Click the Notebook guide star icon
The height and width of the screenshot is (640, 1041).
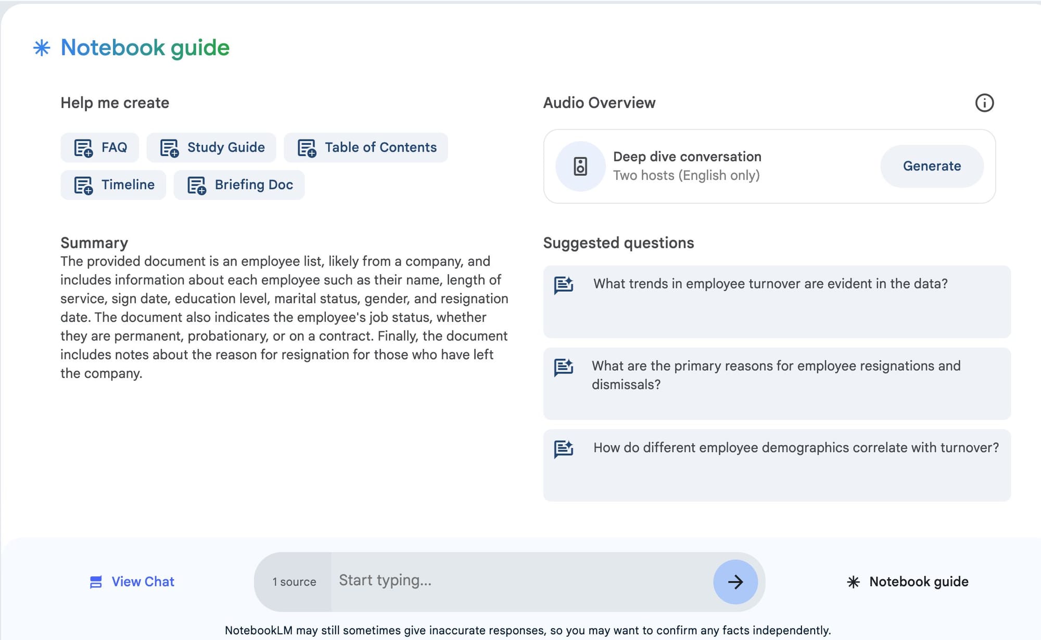pos(853,581)
